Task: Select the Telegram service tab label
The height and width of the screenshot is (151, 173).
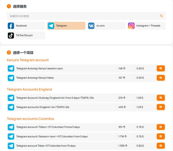Action: (62, 26)
